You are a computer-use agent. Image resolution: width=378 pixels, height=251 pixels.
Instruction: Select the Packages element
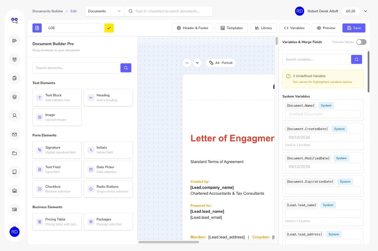coord(108,222)
